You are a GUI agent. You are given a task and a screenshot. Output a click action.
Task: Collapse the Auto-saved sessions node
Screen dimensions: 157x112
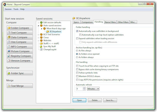click(x=38, y=26)
